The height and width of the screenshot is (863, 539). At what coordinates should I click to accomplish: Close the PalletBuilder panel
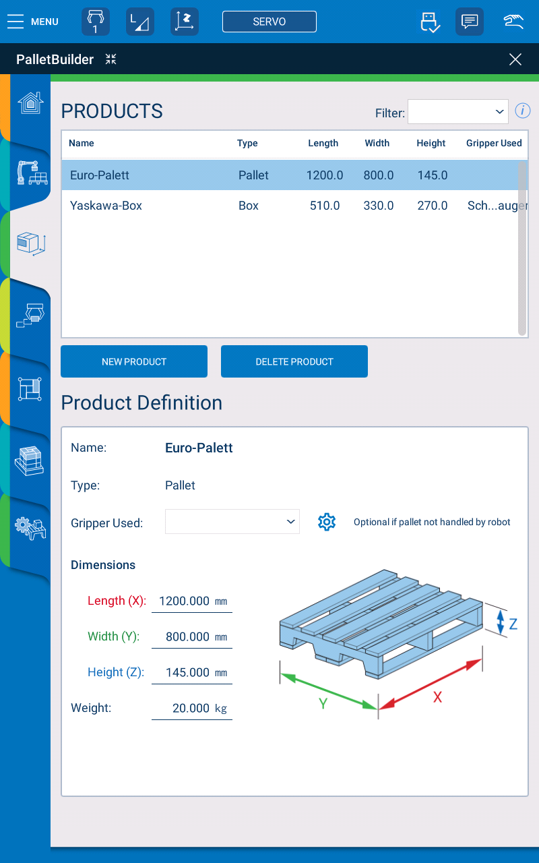pos(515,59)
